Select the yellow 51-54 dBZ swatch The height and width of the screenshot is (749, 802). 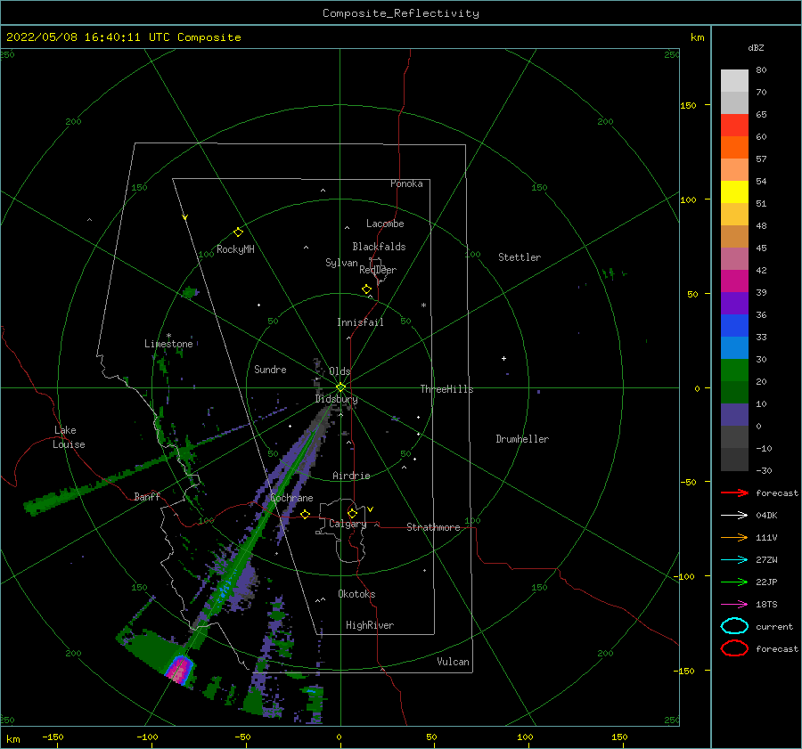(734, 191)
